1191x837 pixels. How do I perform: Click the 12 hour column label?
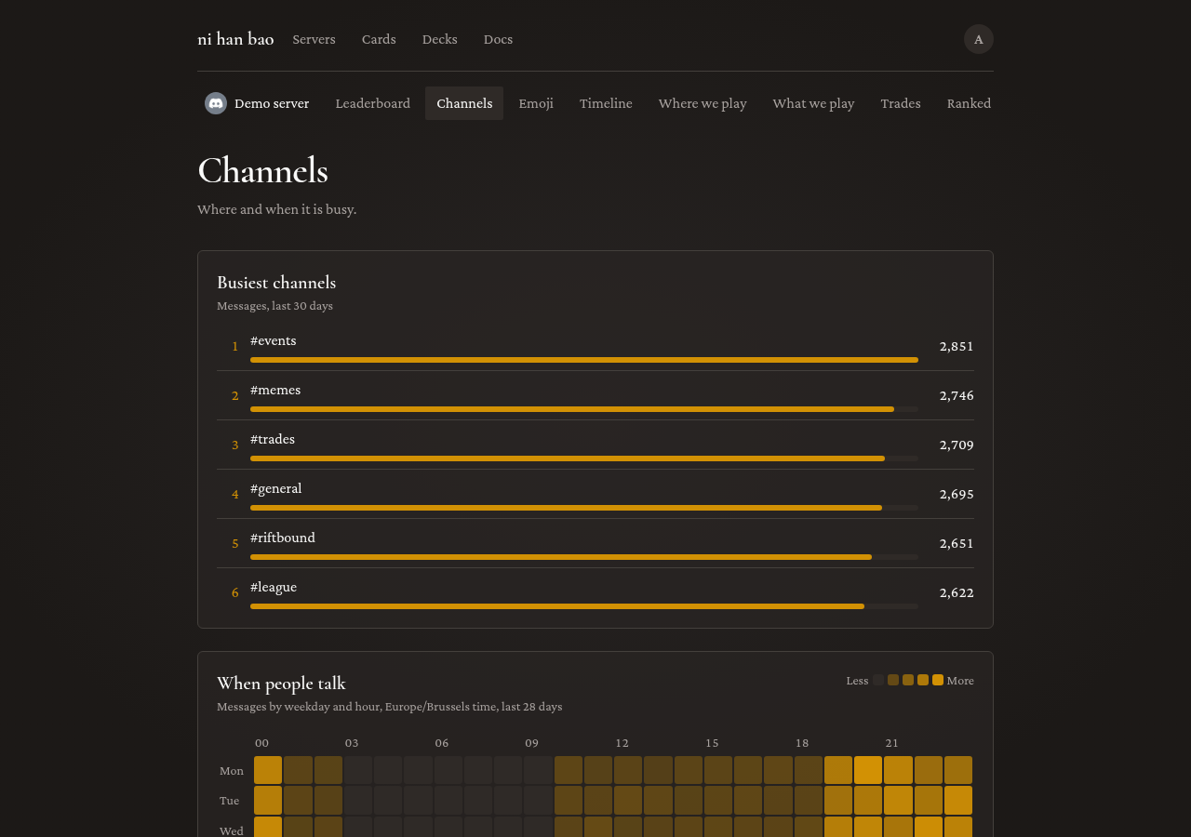(x=622, y=743)
